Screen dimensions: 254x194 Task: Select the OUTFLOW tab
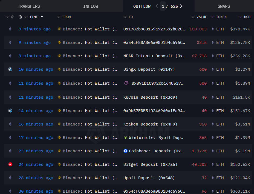pos(142,6)
